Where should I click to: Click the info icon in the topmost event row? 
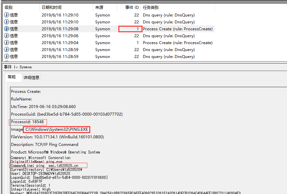coord(6,15)
